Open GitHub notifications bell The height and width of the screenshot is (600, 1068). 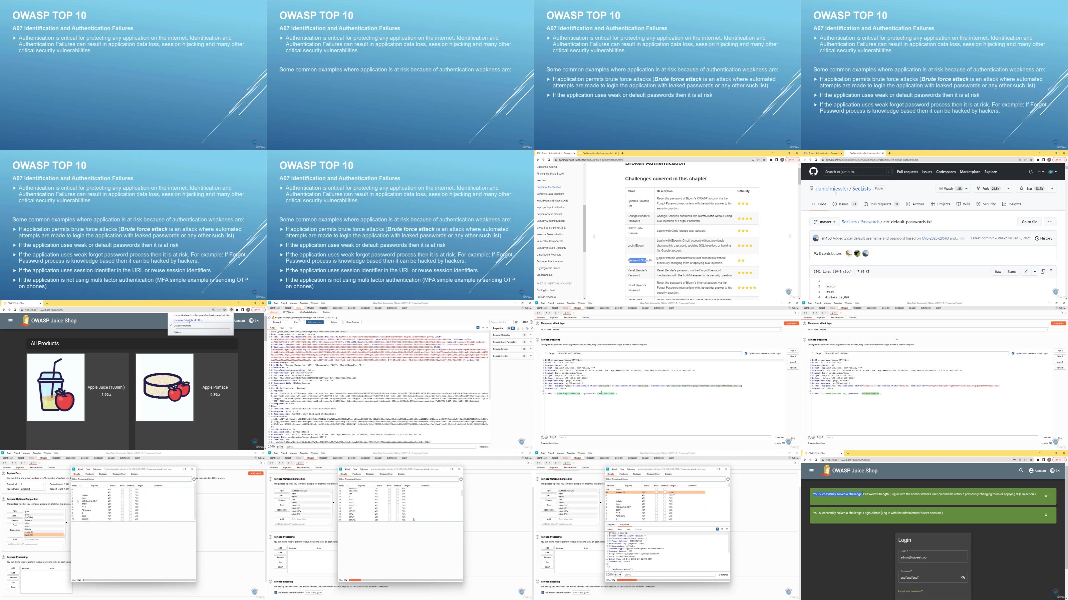[x=1030, y=172]
